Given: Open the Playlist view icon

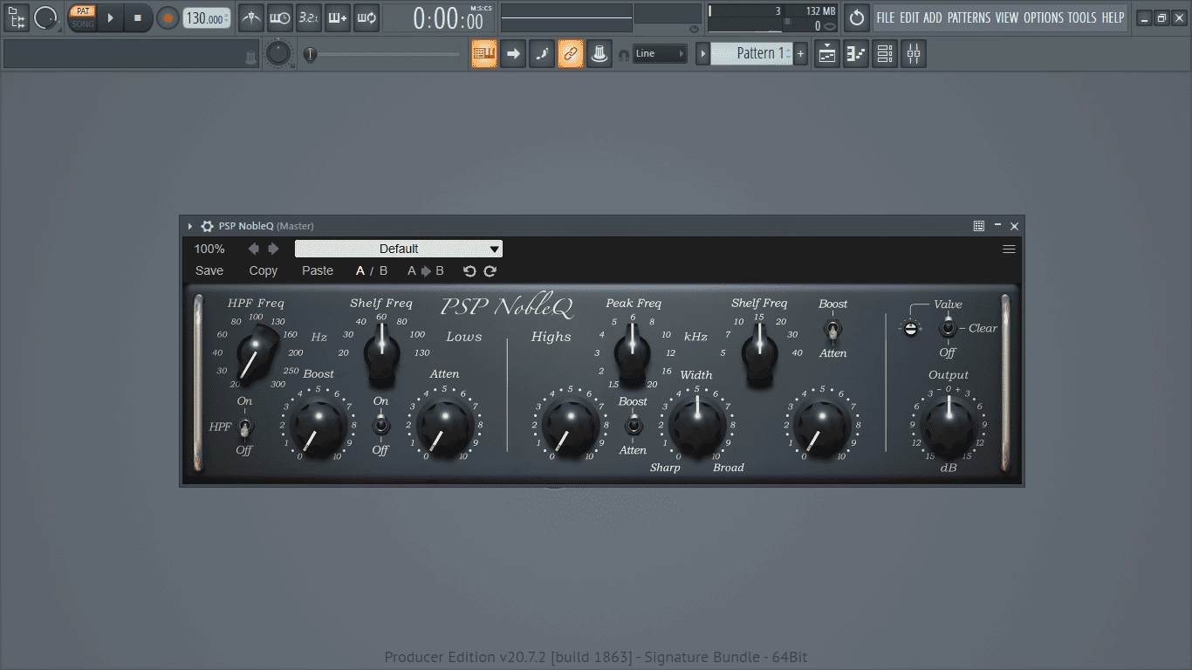Looking at the screenshot, I should [x=827, y=54].
